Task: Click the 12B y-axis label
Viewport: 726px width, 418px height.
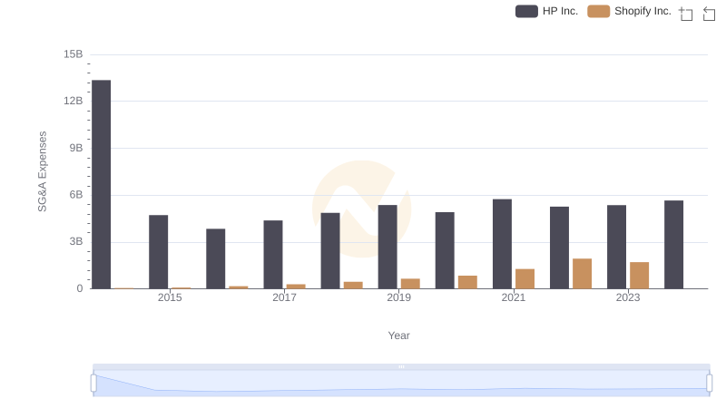Action: point(74,101)
